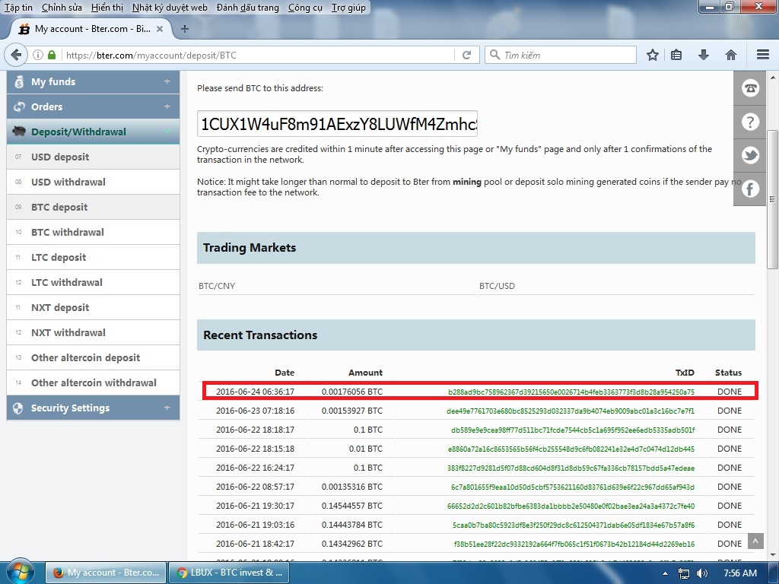
Task: Click the BTC deposit address field
Action: [x=337, y=124]
